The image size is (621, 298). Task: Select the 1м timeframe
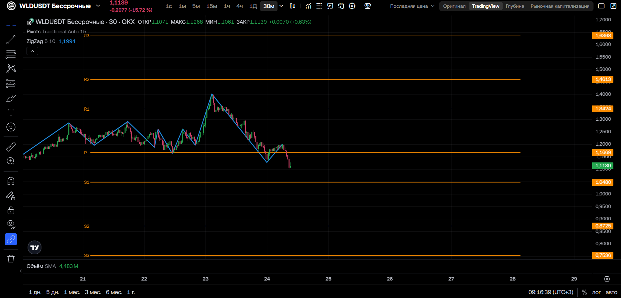(182, 6)
